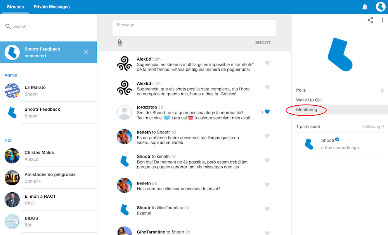Click the Hot section heading

[8, 140]
